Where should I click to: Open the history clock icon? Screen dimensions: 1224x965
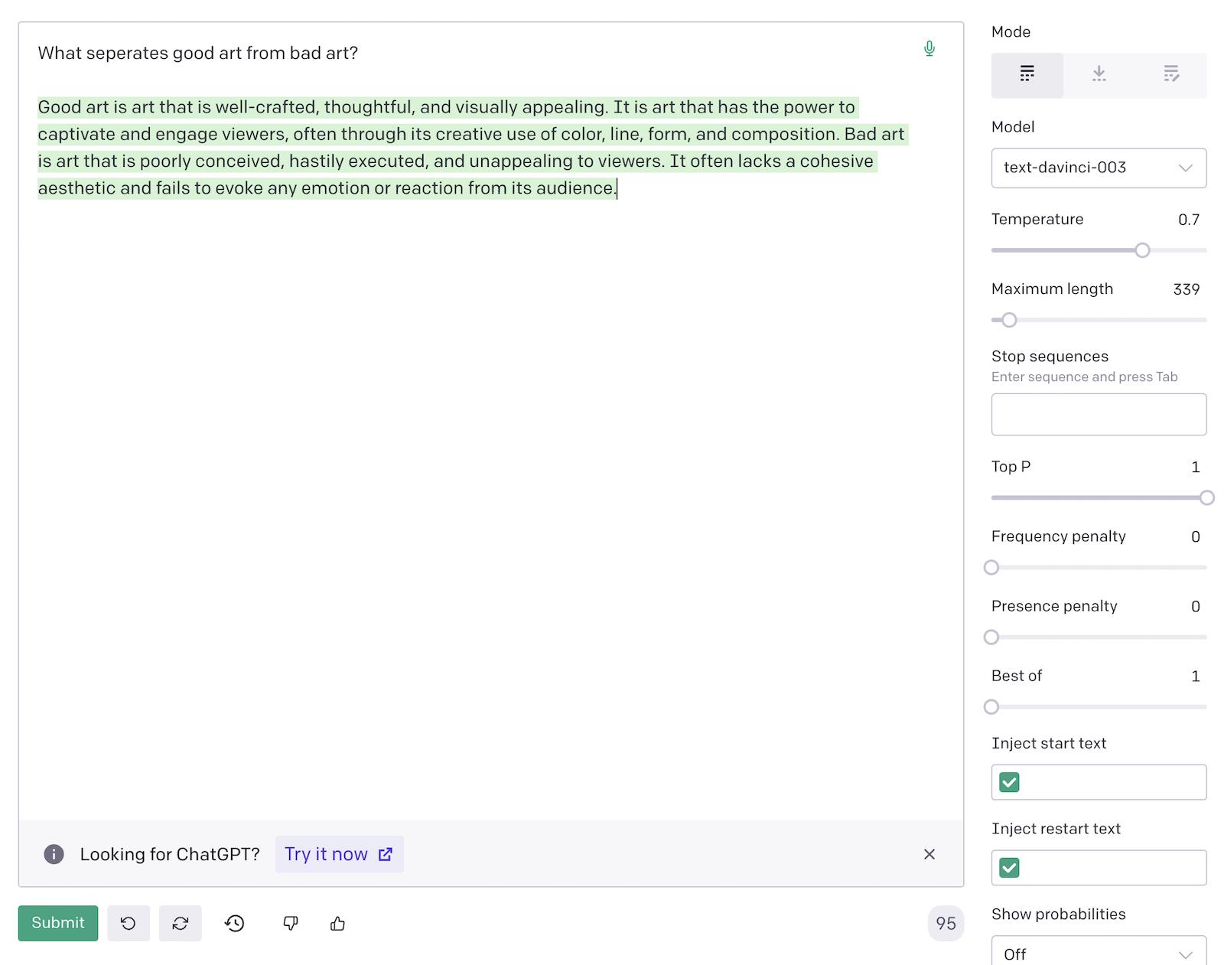[x=235, y=924]
